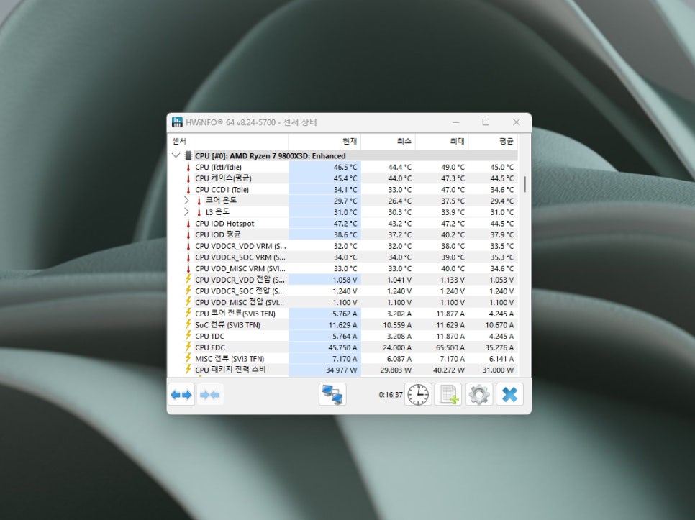Click the lightning icon for CPU VDDCR_SOC 전압
Viewport: 695px width, 520px height.
point(188,291)
